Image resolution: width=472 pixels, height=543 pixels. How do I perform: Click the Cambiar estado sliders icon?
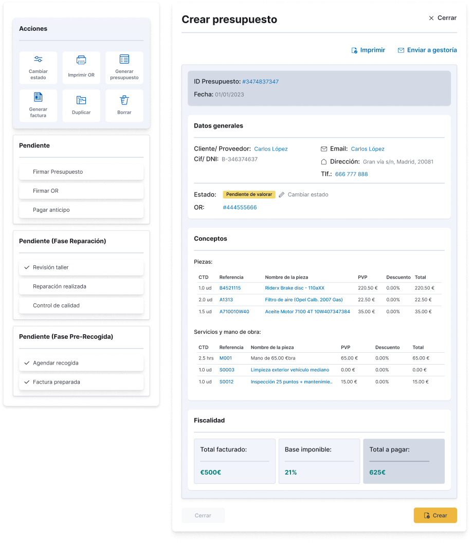tap(38, 60)
